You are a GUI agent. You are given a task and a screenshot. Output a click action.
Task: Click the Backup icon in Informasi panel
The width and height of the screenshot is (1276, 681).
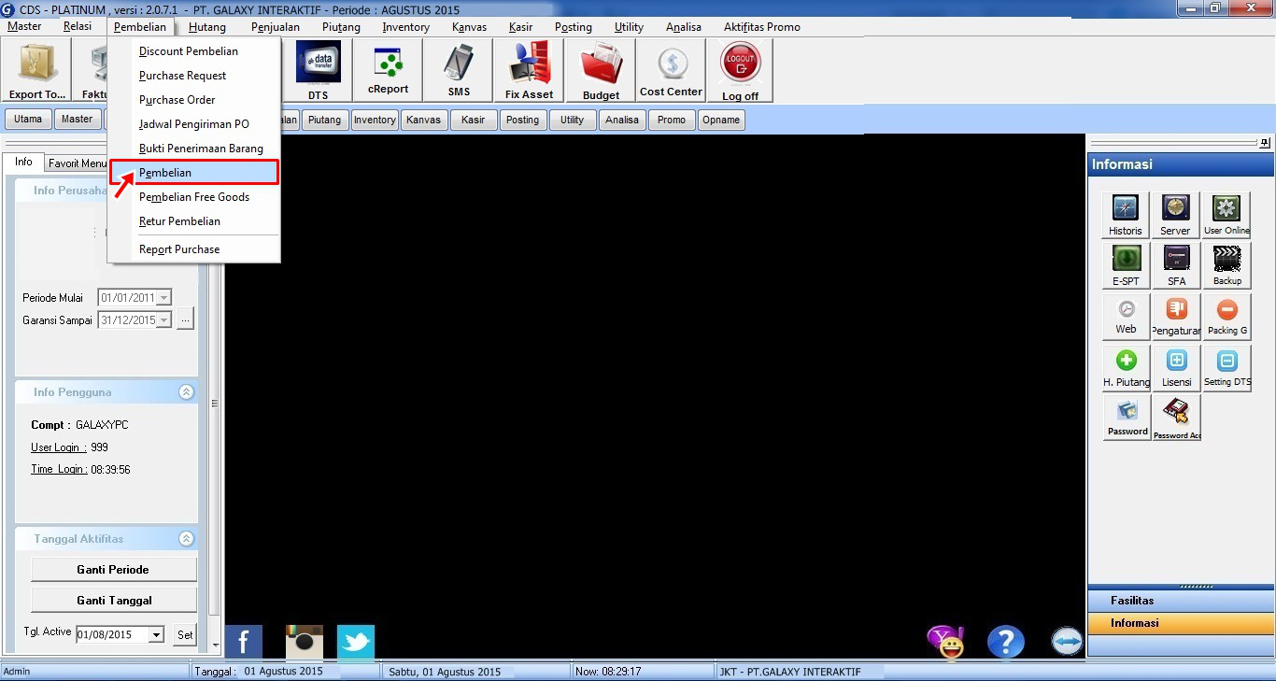(x=1226, y=265)
